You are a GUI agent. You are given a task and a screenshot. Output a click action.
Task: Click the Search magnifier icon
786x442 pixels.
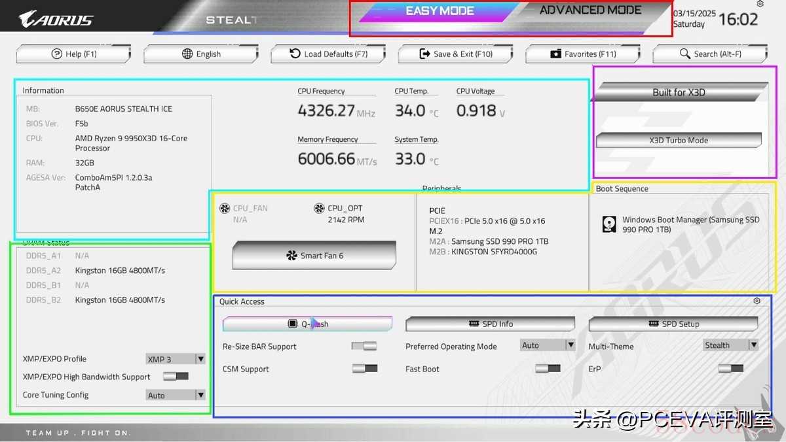pyautogui.click(x=685, y=54)
